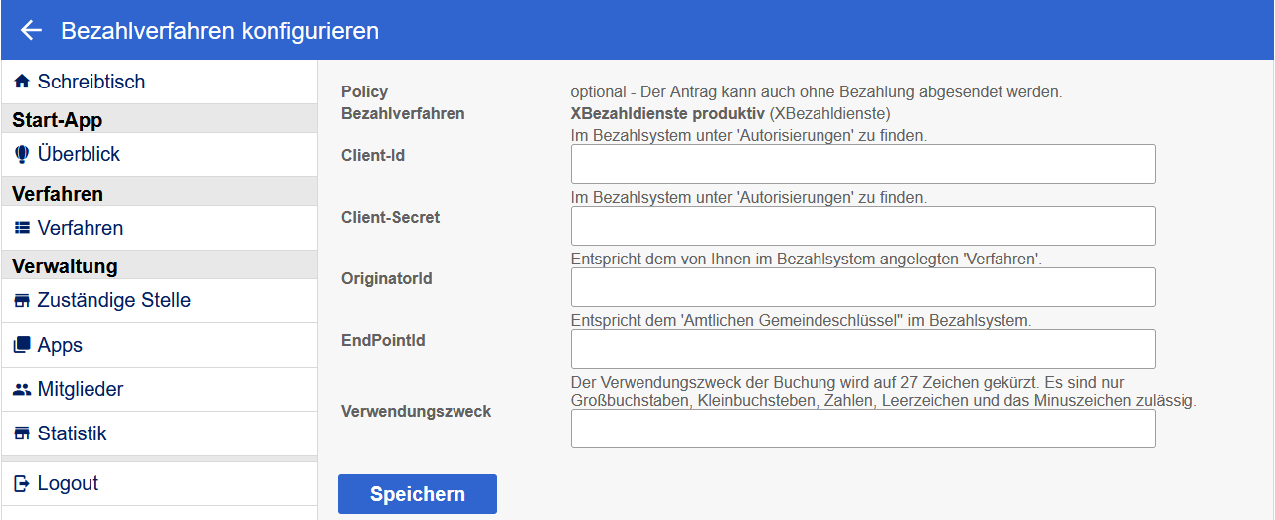This screenshot has width=1275, height=520.
Task: Select Zuständige Stelle in the sidebar
Action: tap(114, 301)
